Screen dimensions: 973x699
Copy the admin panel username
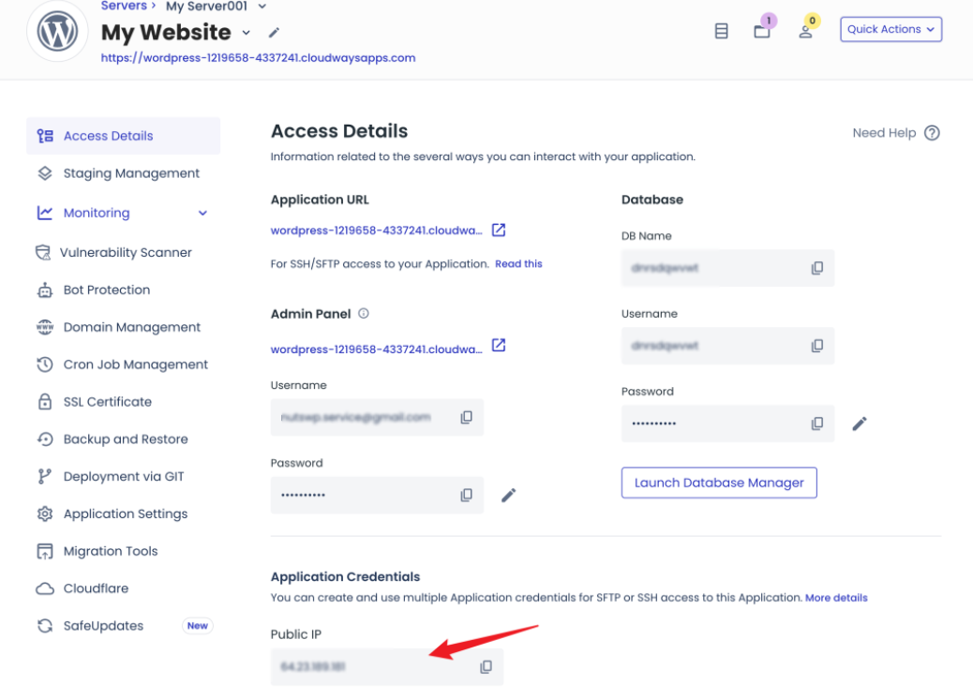click(466, 417)
